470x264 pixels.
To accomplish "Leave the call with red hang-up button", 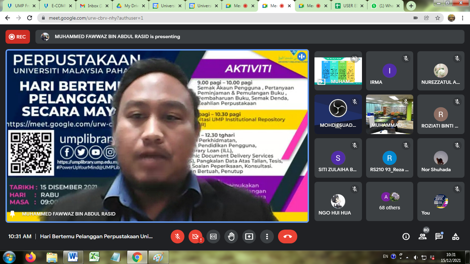I will click(x=288, y=236).
